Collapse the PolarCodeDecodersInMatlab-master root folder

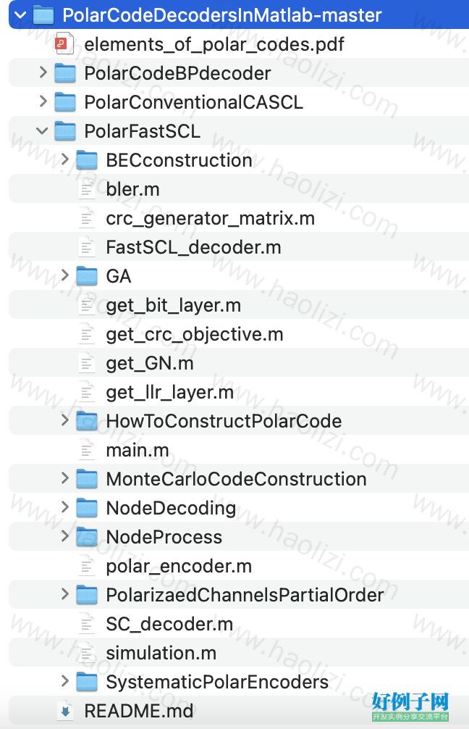[x=20, y=15]
